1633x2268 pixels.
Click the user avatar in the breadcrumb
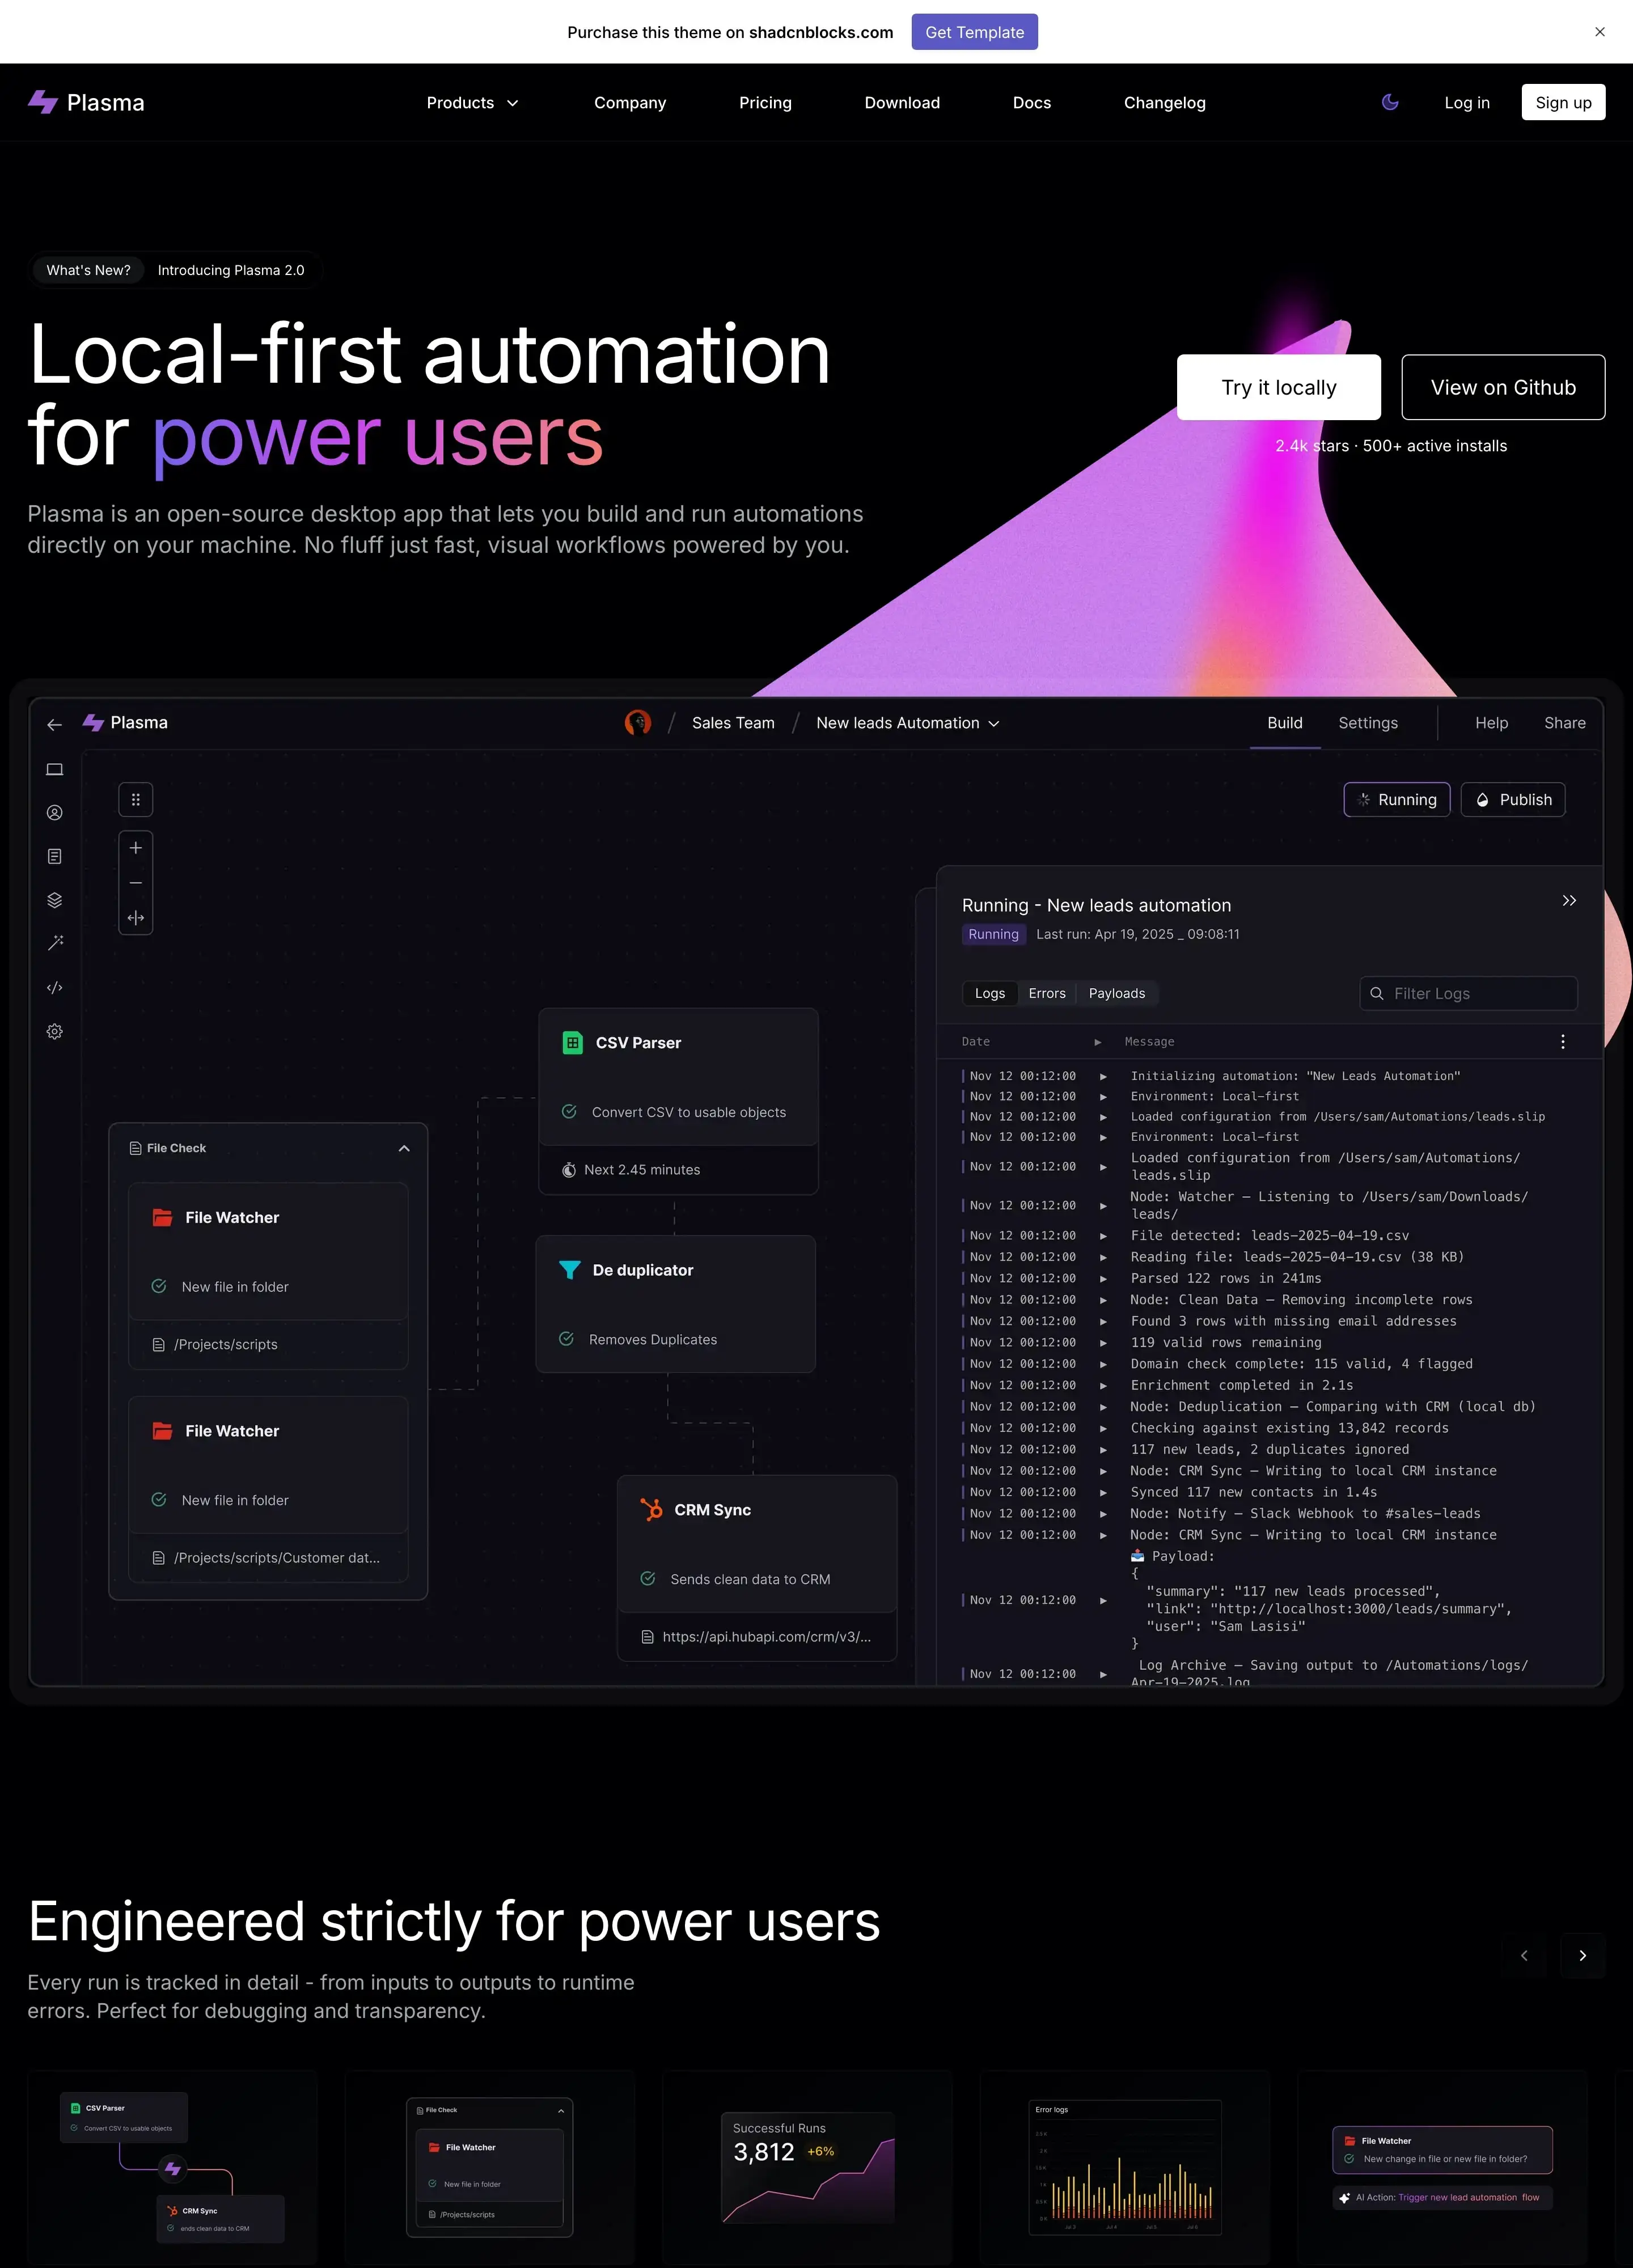[637, 722]
